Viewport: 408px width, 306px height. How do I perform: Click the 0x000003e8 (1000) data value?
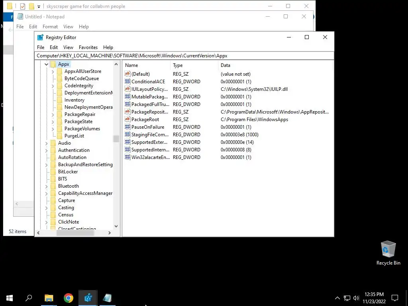[239, 135]
